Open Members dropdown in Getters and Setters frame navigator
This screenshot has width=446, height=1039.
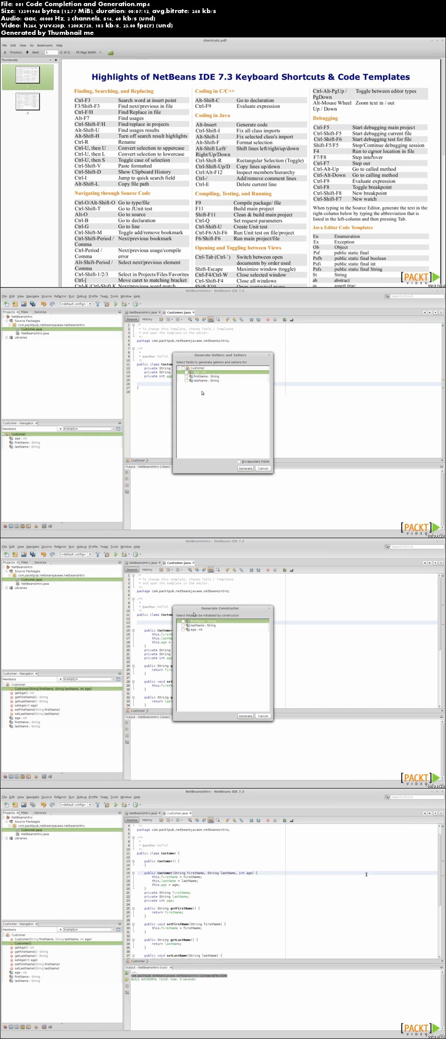(61, 429)
